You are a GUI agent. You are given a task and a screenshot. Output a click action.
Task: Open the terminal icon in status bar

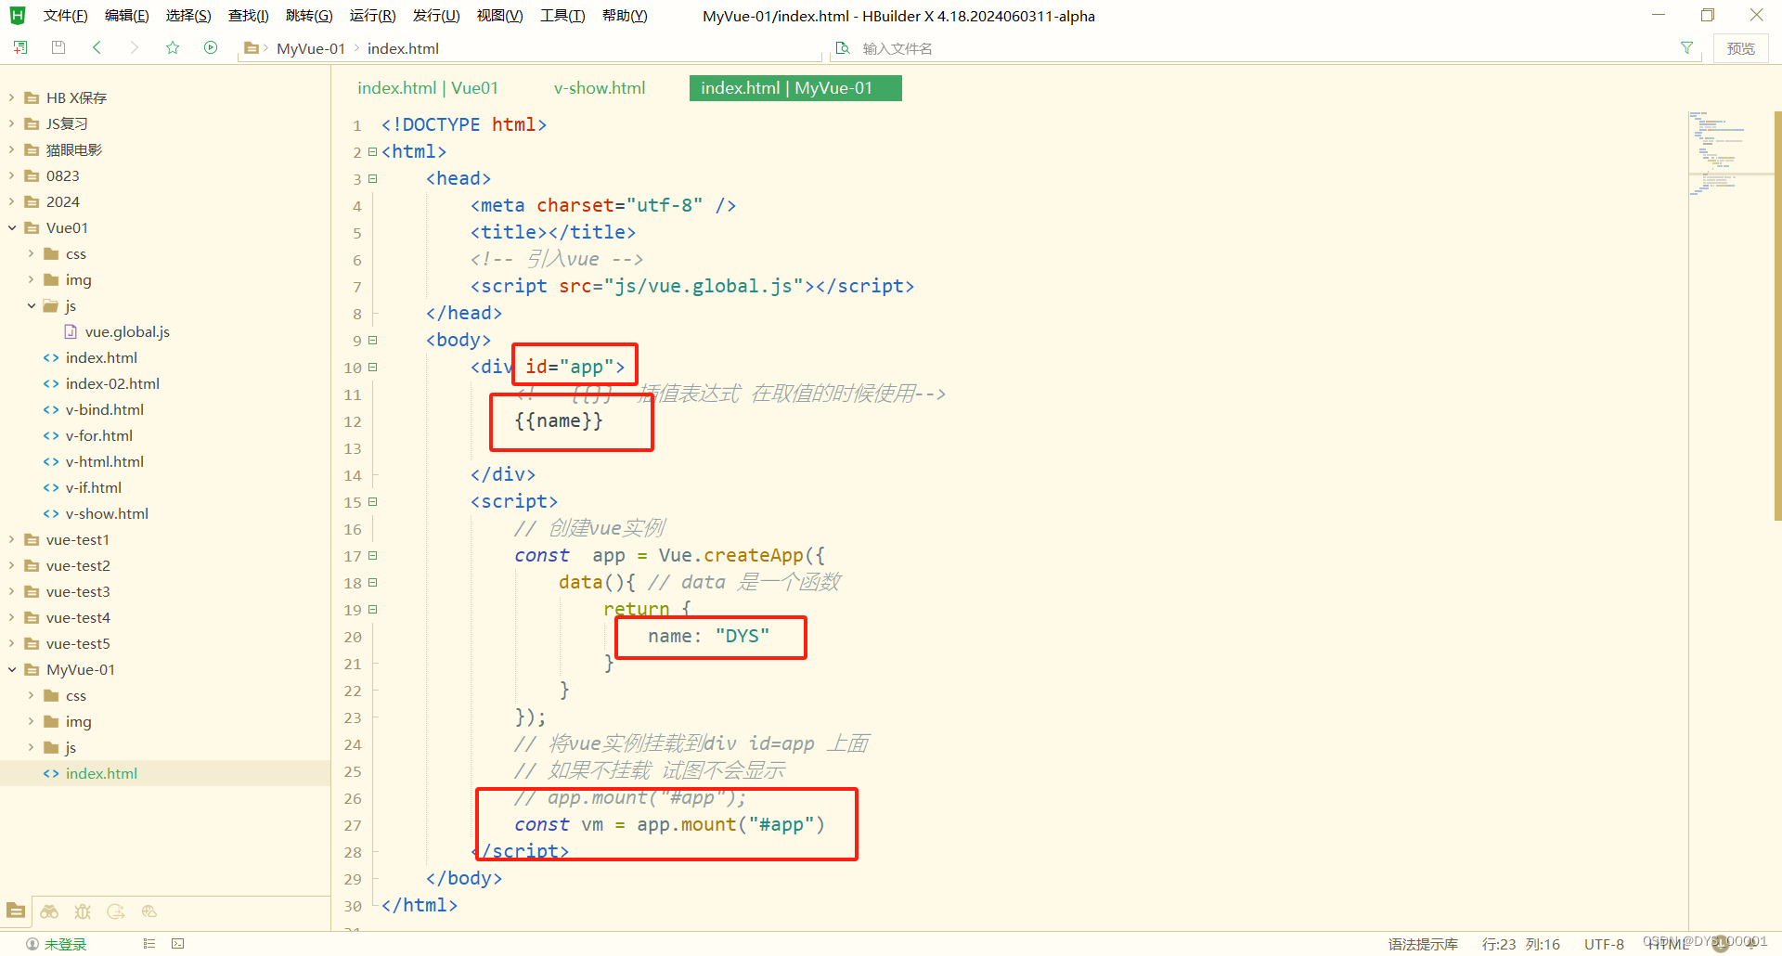[178, 944]
